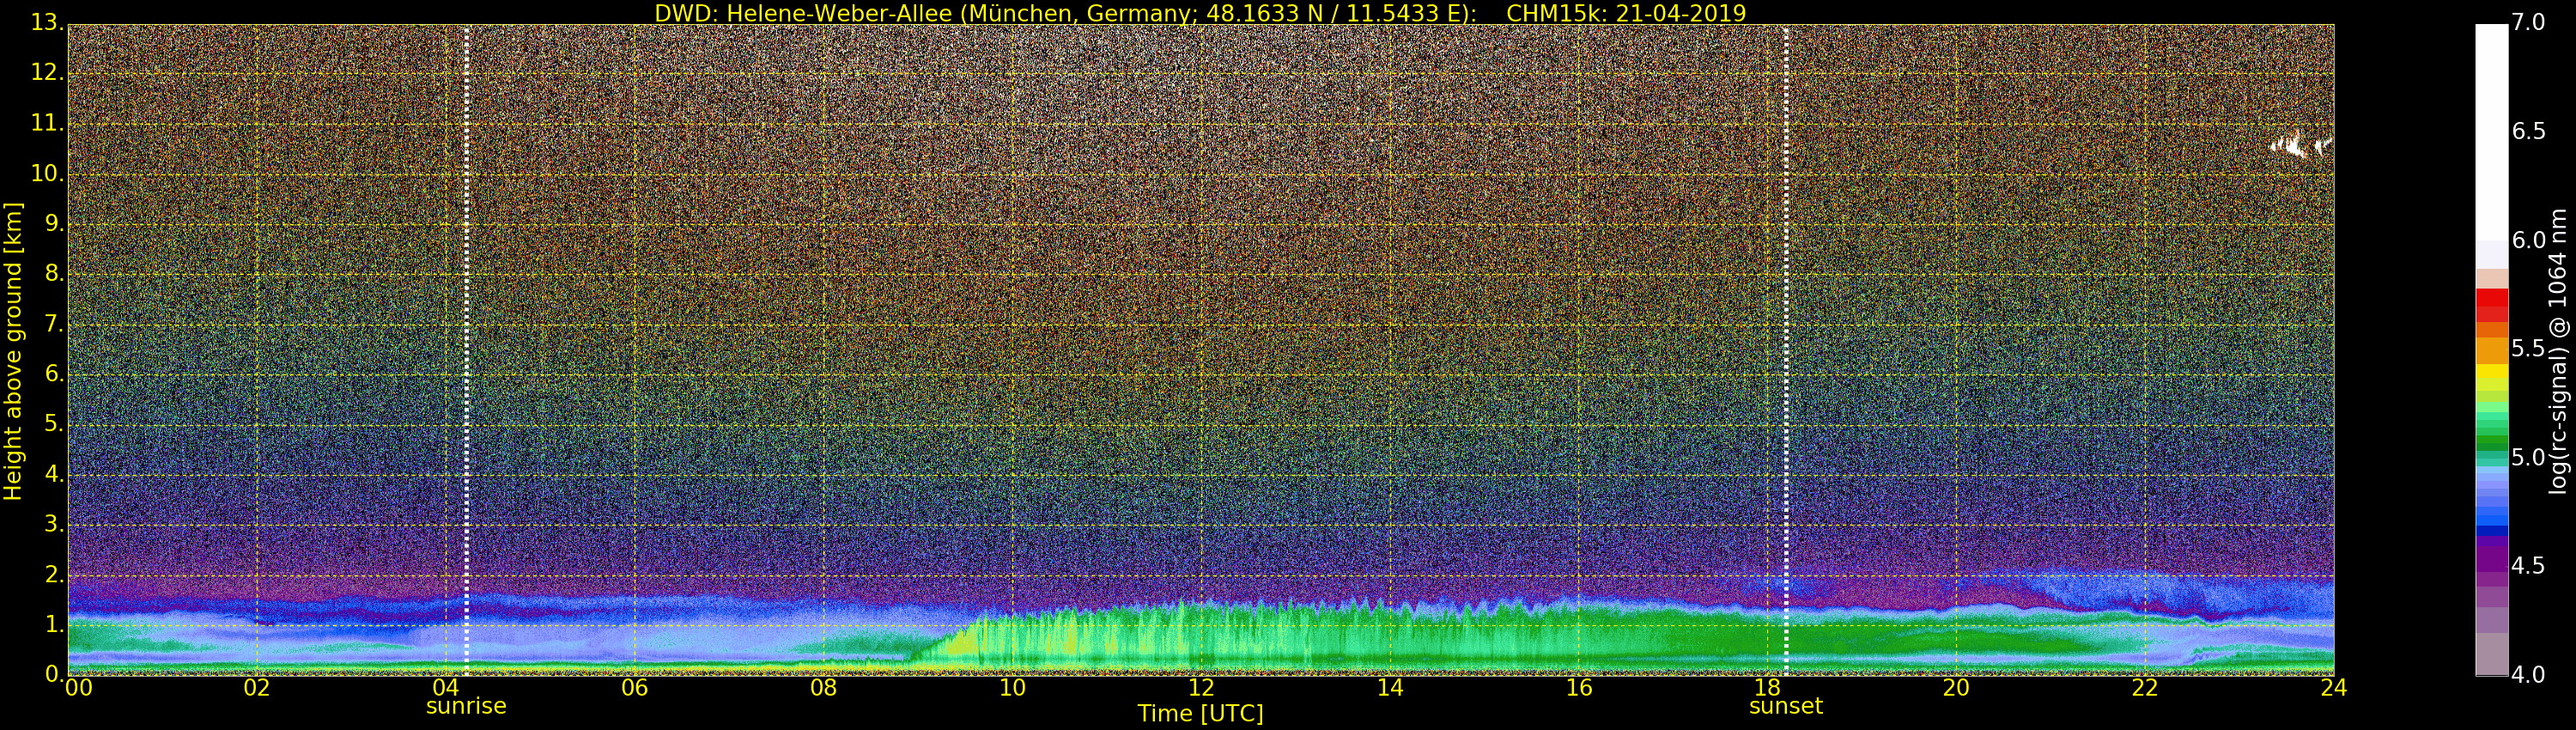The height and width of the screenshot is (730, 2576).
Task: Click the height axis tick label 7
Action: tap(54, 324)
